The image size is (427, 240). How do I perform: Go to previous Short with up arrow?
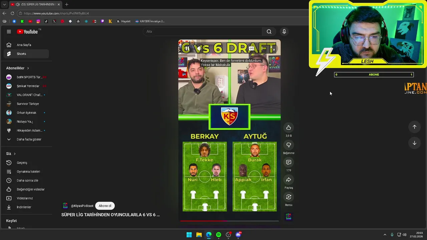pyautogui.click(x=414, y=127)
